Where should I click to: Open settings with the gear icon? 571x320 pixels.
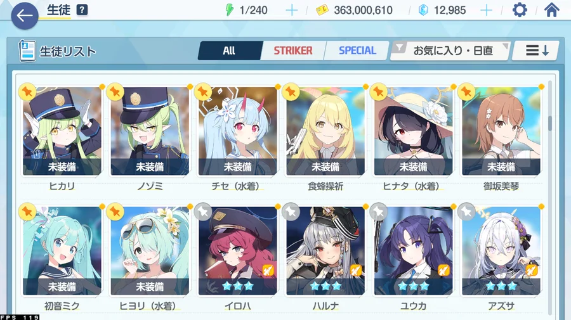pyautogui.click(x=520, y=10)
